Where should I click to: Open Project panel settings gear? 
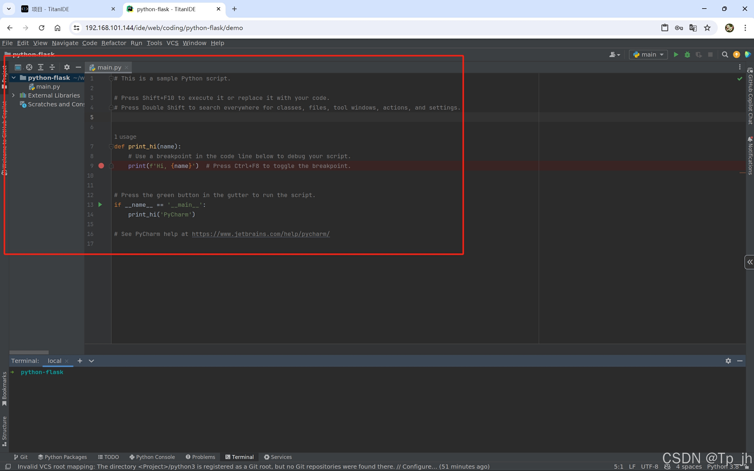(x=67, y=67)
